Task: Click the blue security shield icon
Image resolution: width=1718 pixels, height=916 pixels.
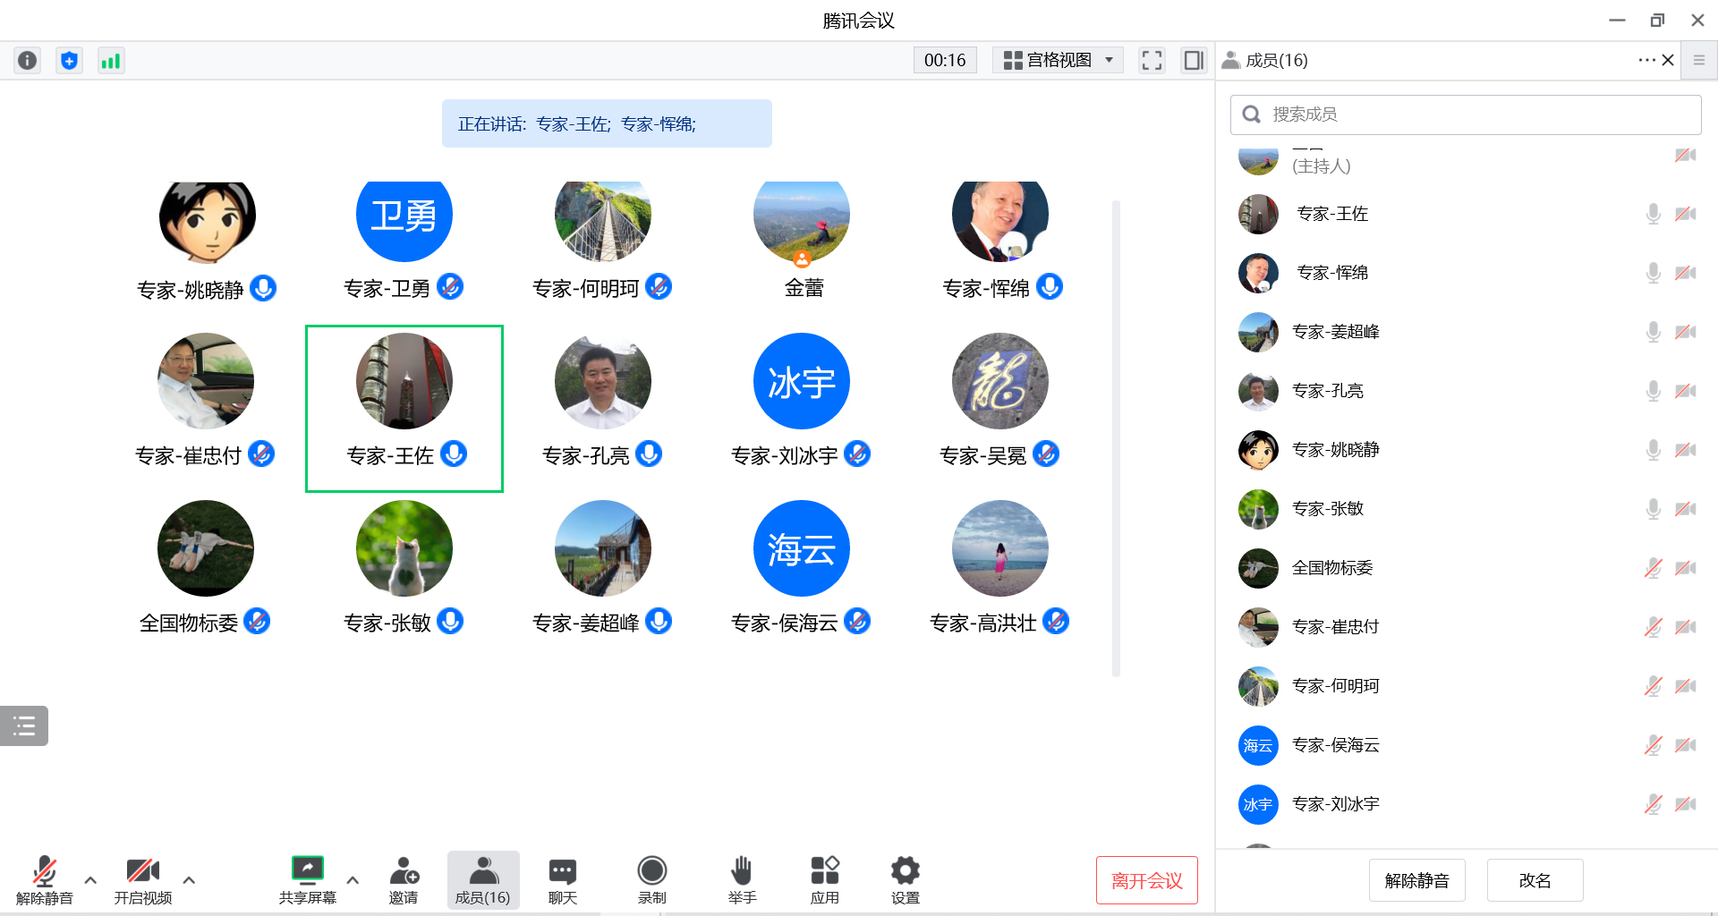Action: tap(69, 61)
